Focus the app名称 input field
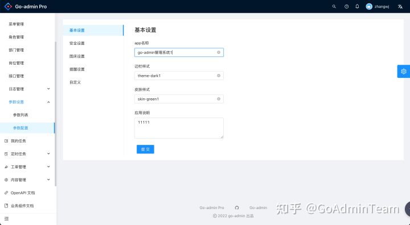The image size is (410, 225). tap(179, 52)
